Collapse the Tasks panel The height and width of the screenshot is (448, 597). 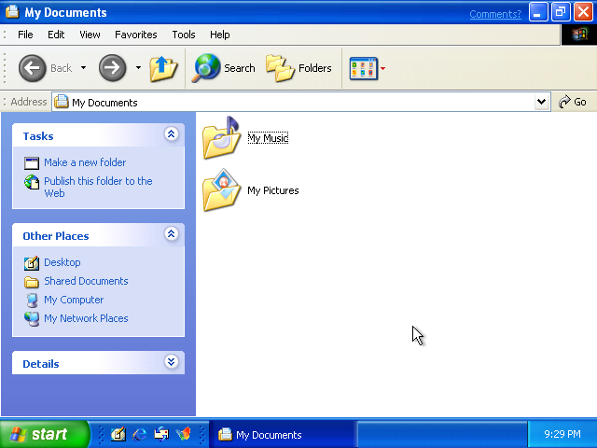[x=172, y=134]
